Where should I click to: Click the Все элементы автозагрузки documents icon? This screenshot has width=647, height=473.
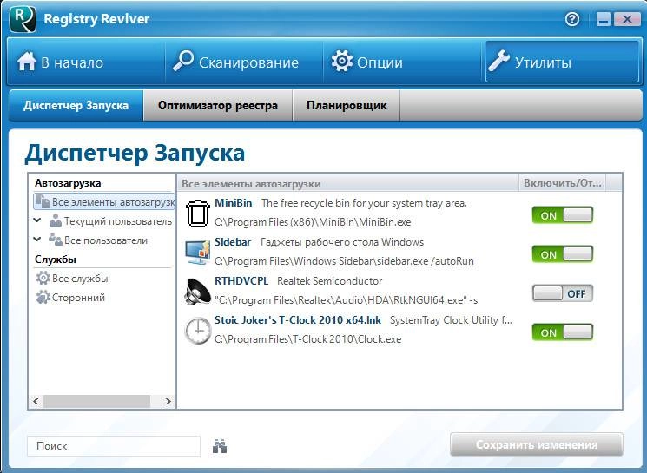click(43, 201)
